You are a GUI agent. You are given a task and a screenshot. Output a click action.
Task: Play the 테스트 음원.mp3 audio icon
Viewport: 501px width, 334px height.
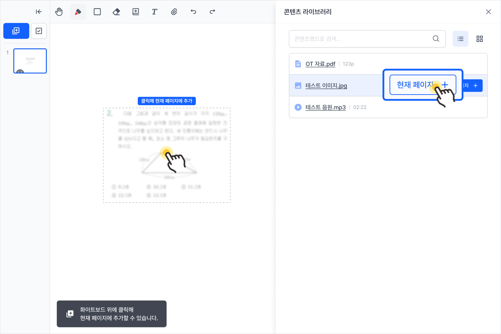pos(298,107)
